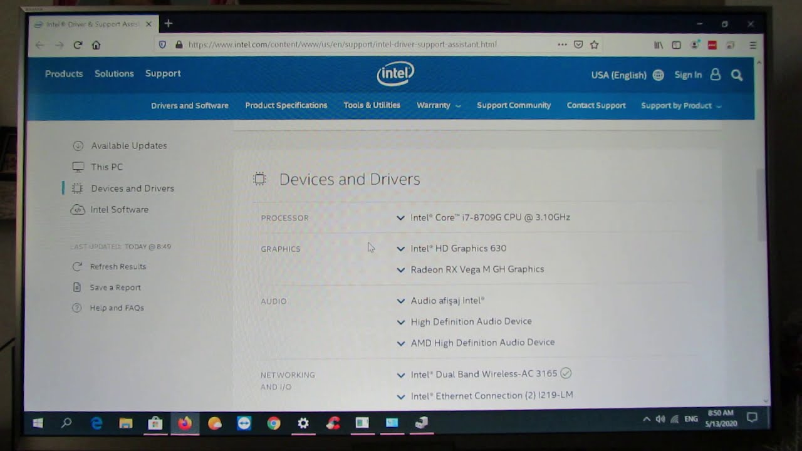802x451 pixels.
Task: Go to Drivers and Software
Action: [x=190, y=105]
